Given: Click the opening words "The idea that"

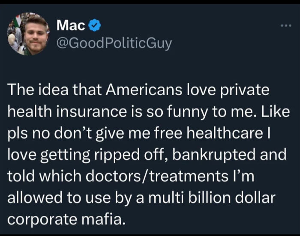Looking at the screenshot, I should coord(54,90).
